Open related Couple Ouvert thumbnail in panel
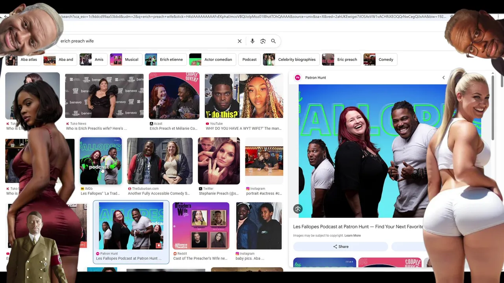Image resolution: width=504 pixels, height=283 pixels. (390, 263)
